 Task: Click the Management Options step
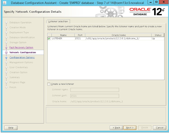(21, 62)
